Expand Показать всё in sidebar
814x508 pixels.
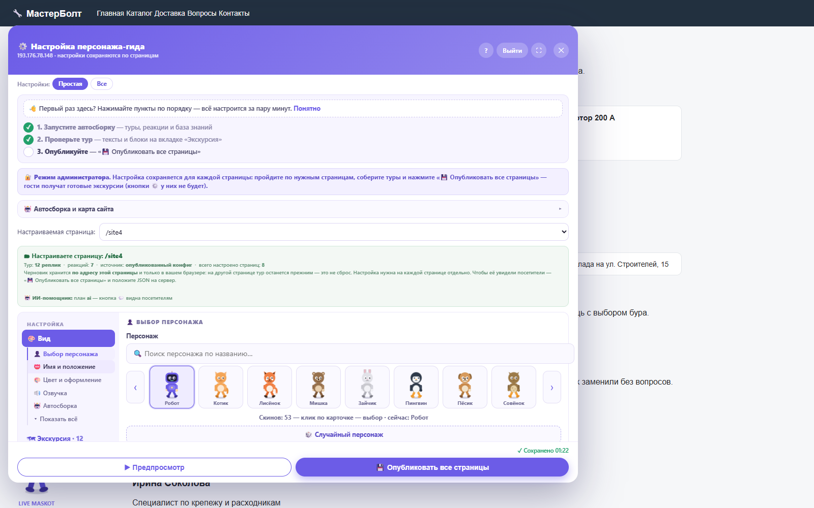(x=59, y=419)
